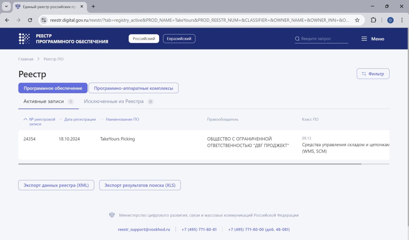
Task: Open the Активные записи tab
Action: point(48,101)
